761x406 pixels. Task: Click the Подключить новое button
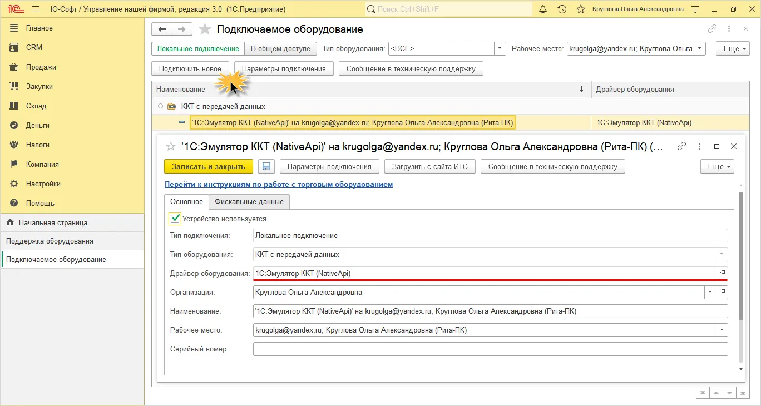click(190, 68)
